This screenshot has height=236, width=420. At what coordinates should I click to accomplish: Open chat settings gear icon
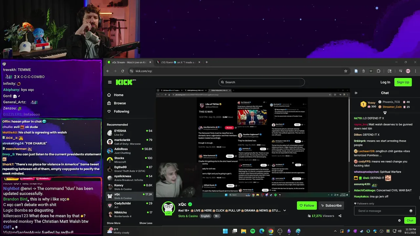point(399,221)
